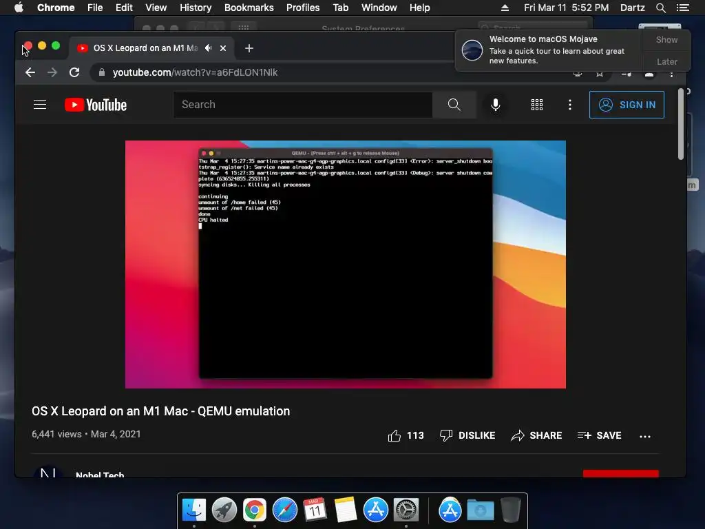Viewport: 705px width, 529px height.
Task: Close the OS X Leopard tab
Action: coord(223,48)
